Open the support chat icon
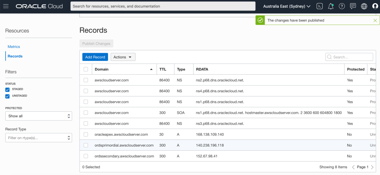 (x=353, y=6)
